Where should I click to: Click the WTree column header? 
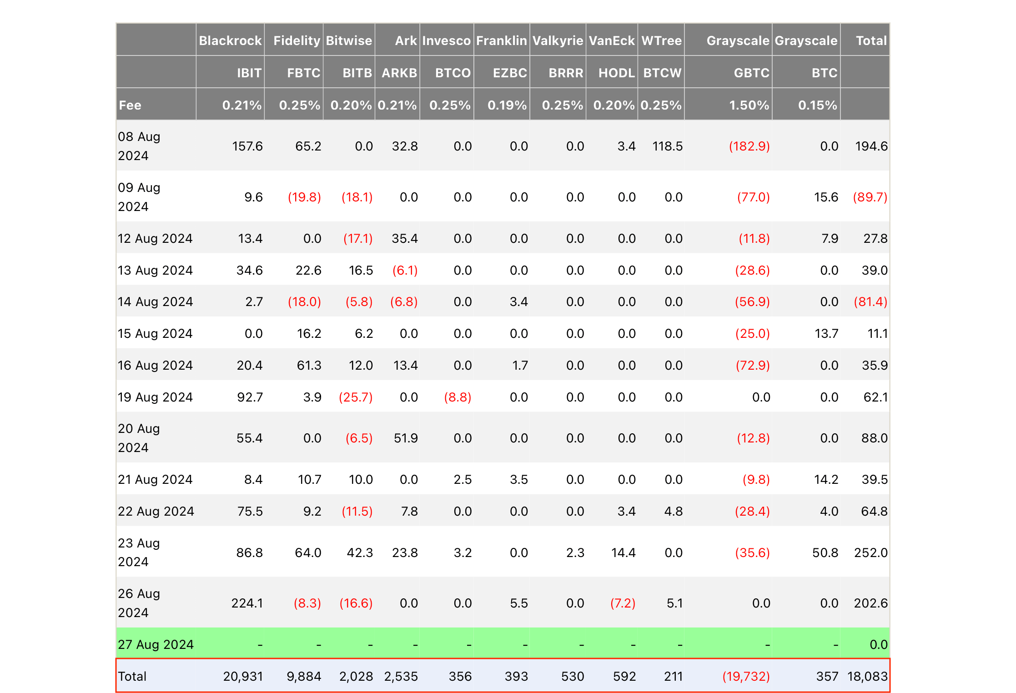[x=661, y=40]
